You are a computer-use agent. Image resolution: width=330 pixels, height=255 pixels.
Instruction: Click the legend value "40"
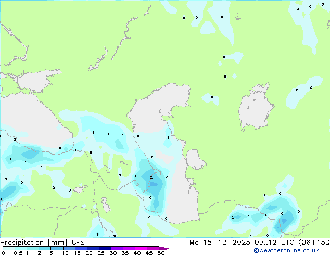click(x=137, y=253)
